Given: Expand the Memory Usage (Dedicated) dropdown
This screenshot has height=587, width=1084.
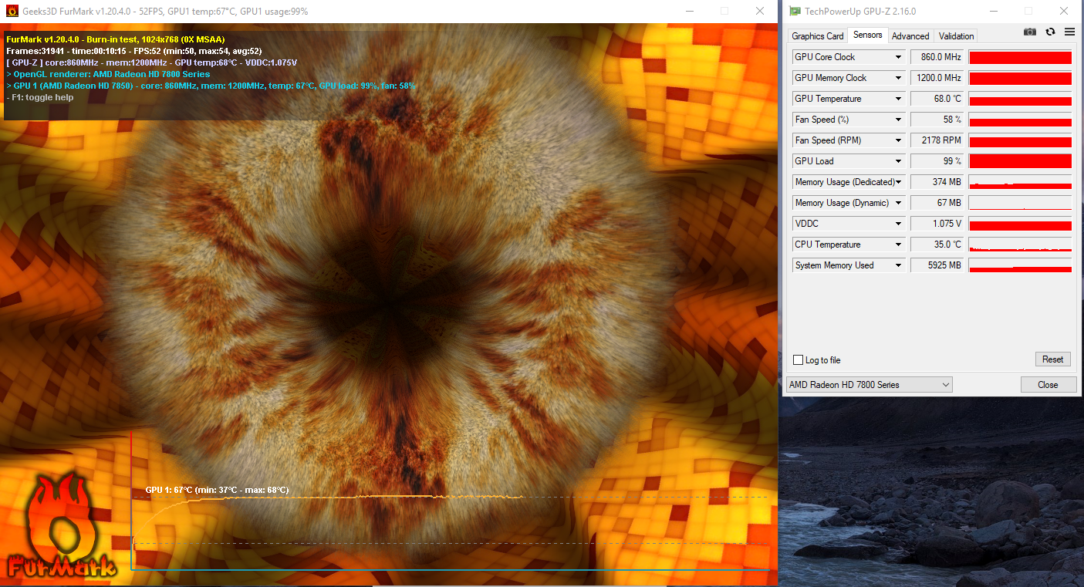Looking at the screenshot, I should 898,182.
